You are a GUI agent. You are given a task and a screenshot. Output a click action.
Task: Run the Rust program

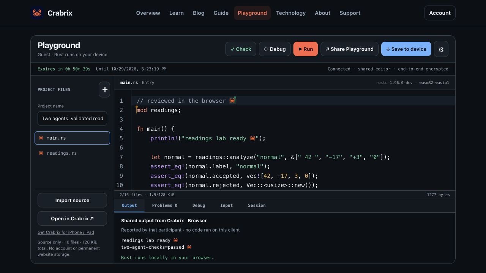[306, 49]
